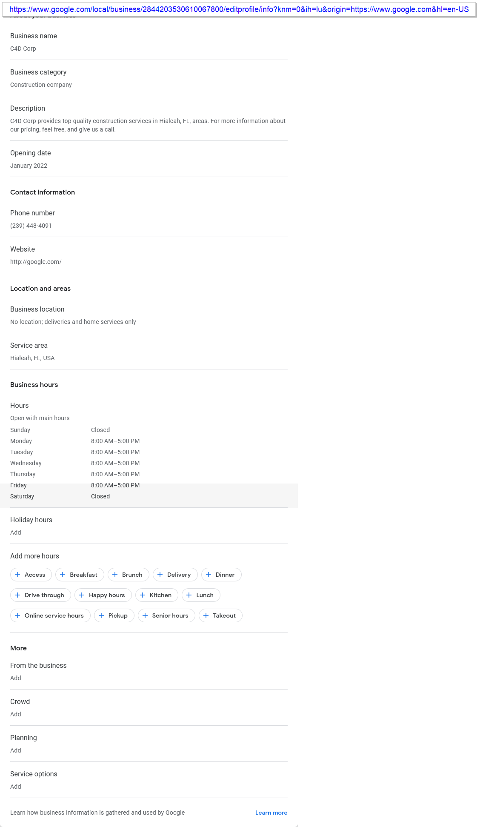The image size is (480, 827).
Task: Add Kitchen hours
Action: tap(157, 595)
